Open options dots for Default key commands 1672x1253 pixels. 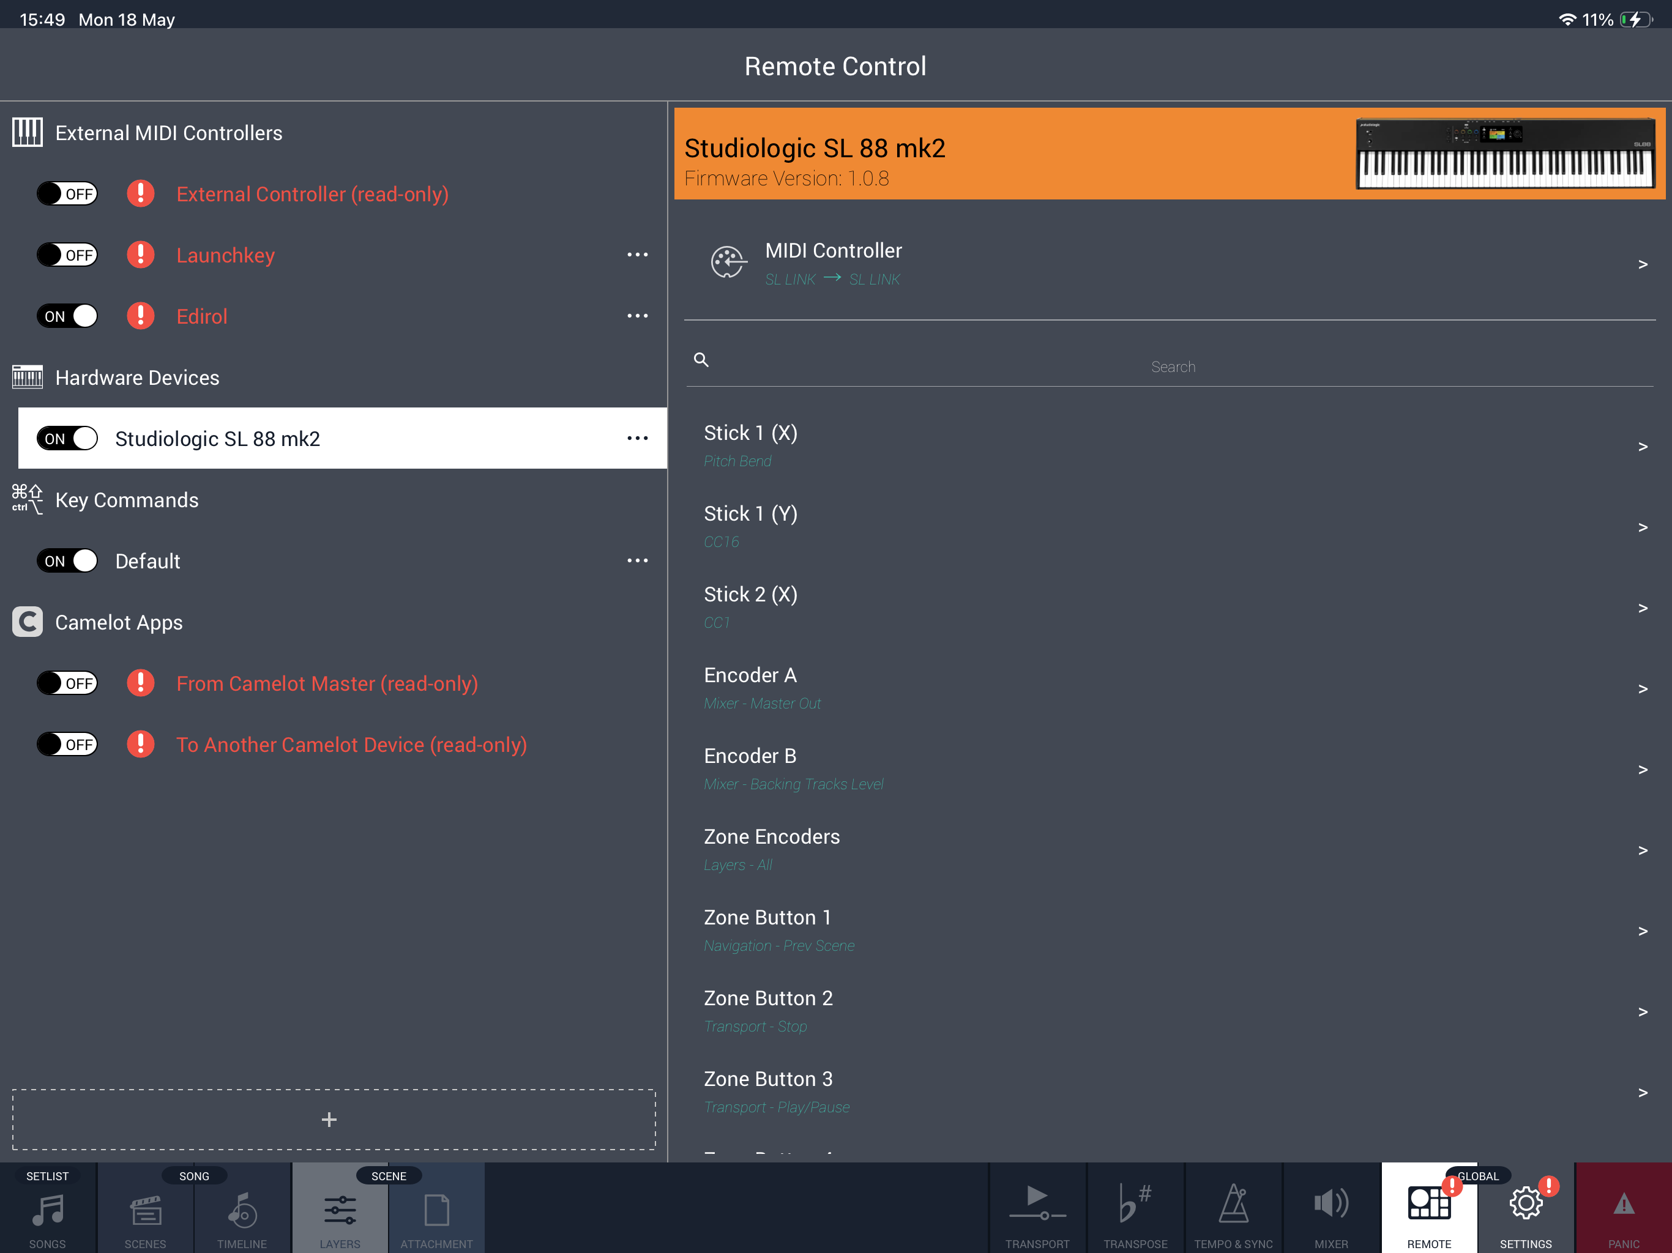[637, 561]
